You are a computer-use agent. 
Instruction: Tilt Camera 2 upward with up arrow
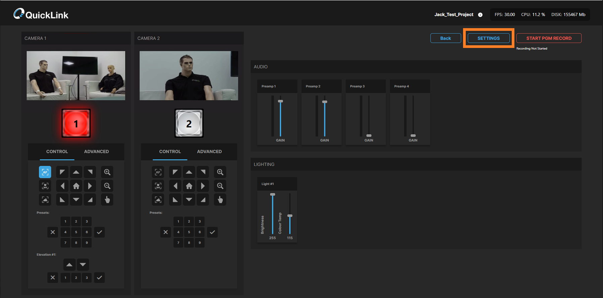tap(189, 172)
